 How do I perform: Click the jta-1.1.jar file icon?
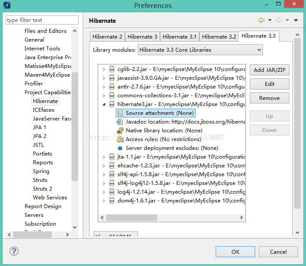point(112,157)
